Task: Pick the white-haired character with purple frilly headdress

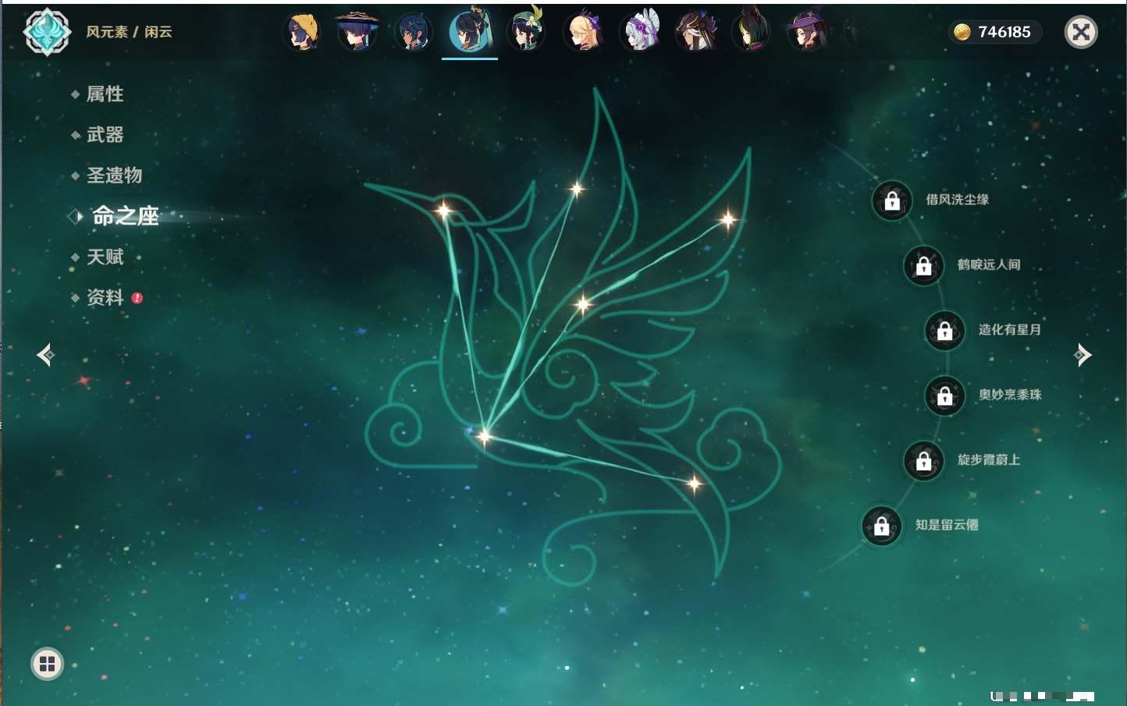Action: 639,32
